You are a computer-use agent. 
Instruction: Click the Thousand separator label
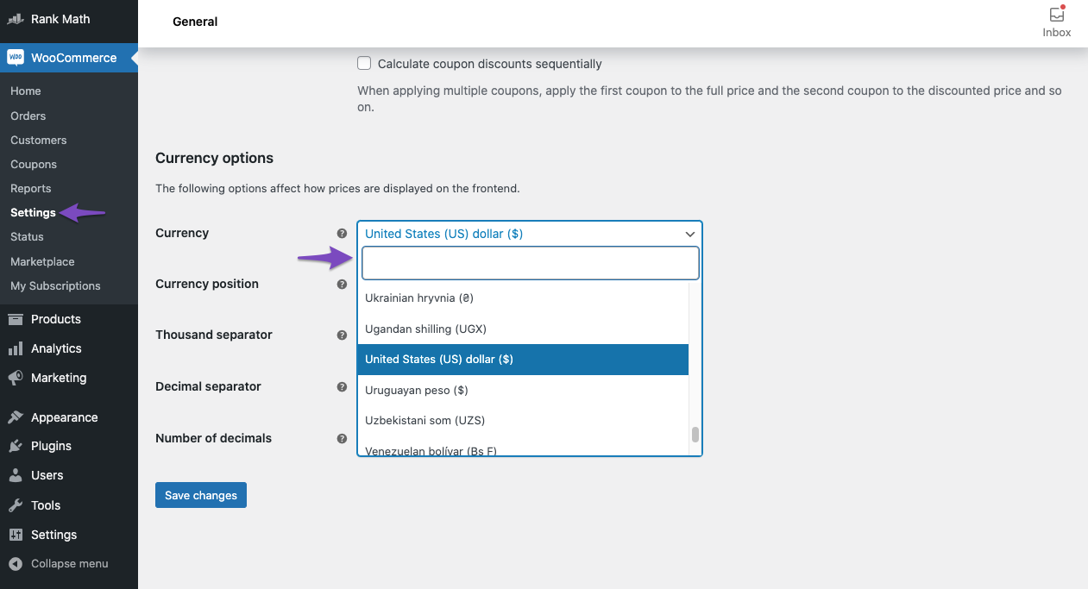click(x=214, y=335)
